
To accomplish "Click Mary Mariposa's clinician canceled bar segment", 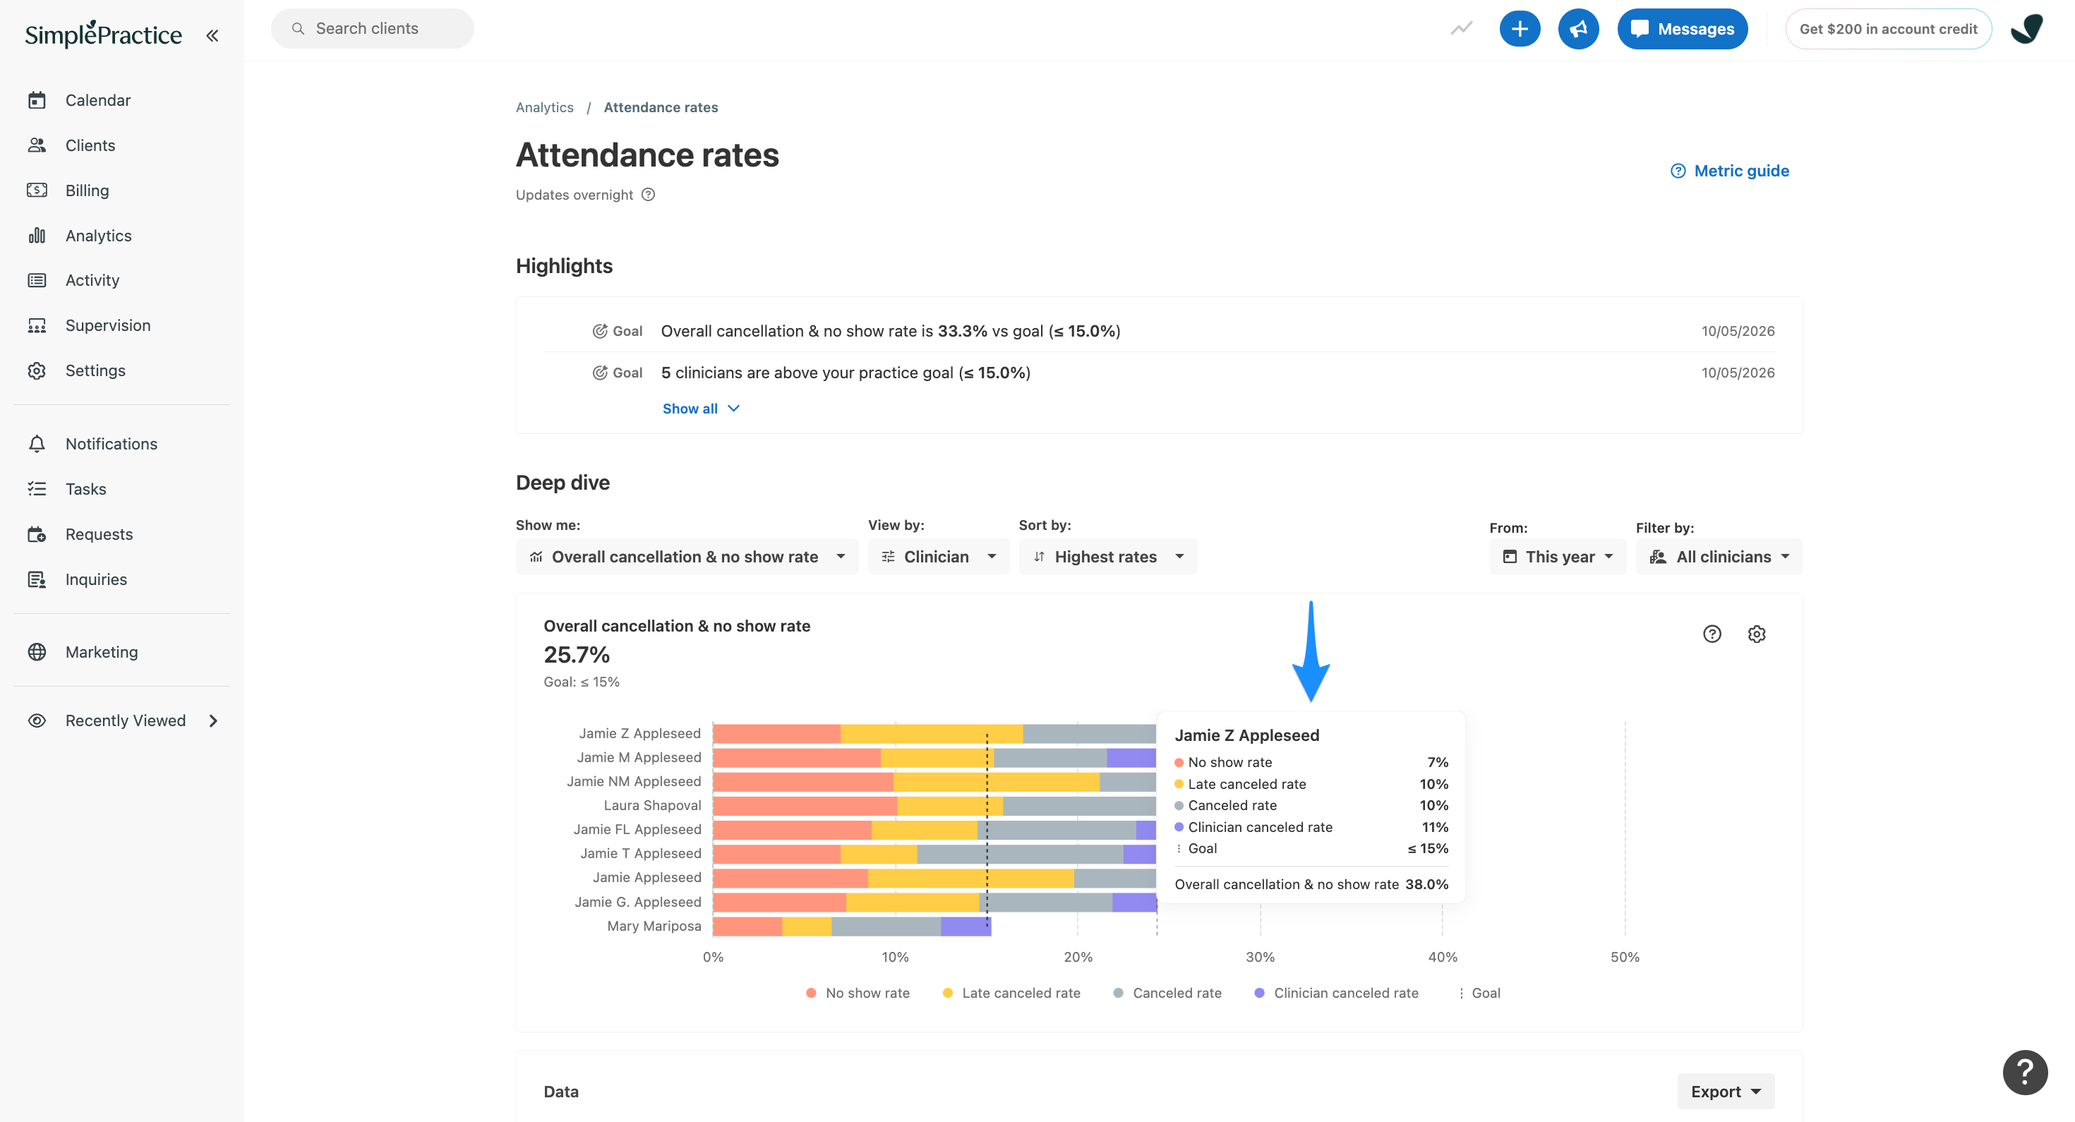I will [965, 927].
